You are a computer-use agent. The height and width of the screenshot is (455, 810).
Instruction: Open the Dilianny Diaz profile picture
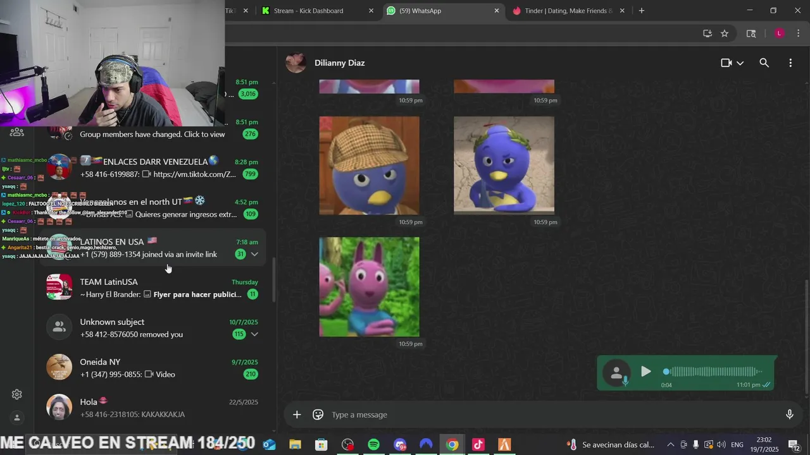[296, 63]
